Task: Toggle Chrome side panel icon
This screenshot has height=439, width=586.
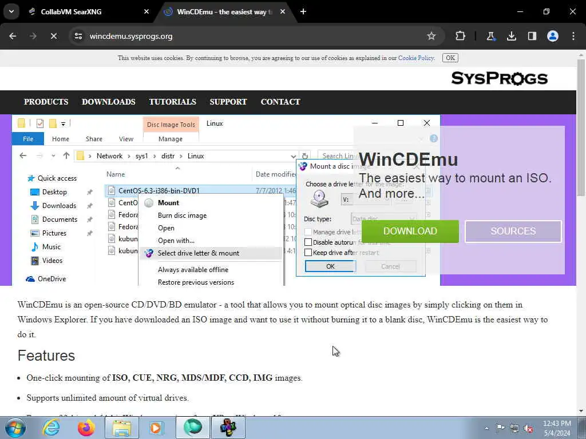Action: (x=532, y=36)
